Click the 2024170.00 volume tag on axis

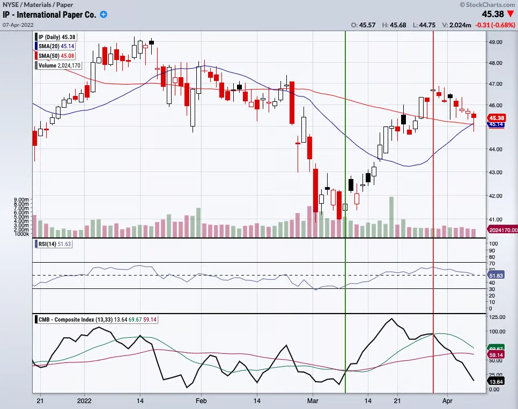pos(502,230)
